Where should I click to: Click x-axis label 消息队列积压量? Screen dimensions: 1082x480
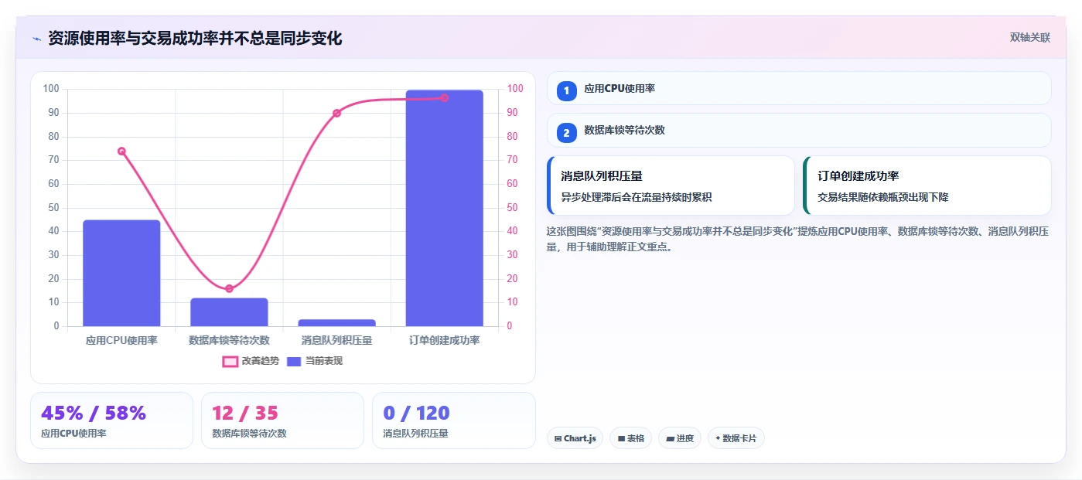(x=336, y=340)
